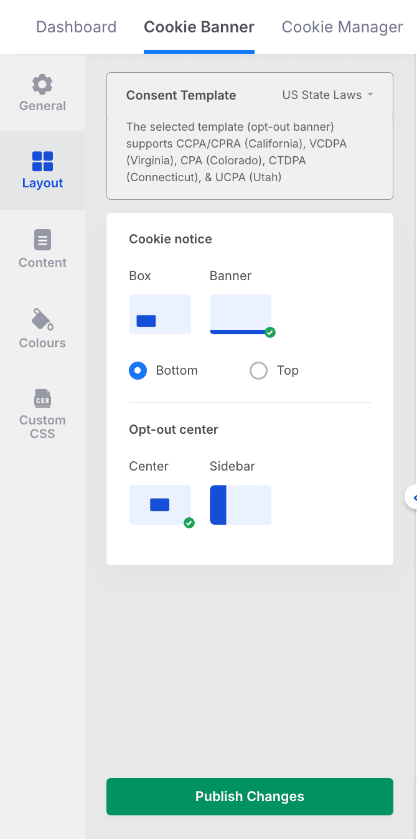Select the Layout grid icon
Screen dimensions: 417x839
[42, 161]
